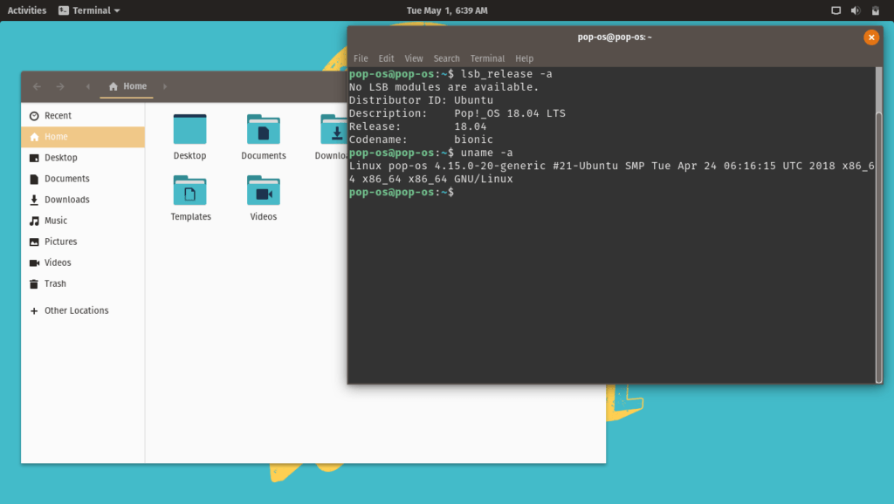Image resolution: width=894 pixels, height=504 pixels.
Task: Click the clock in the top bar
Action: click(x=447, y=10)
